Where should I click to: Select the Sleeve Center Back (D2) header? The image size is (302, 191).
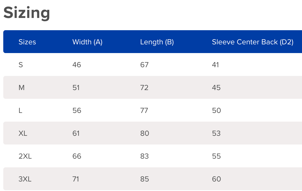pos(252,42)
